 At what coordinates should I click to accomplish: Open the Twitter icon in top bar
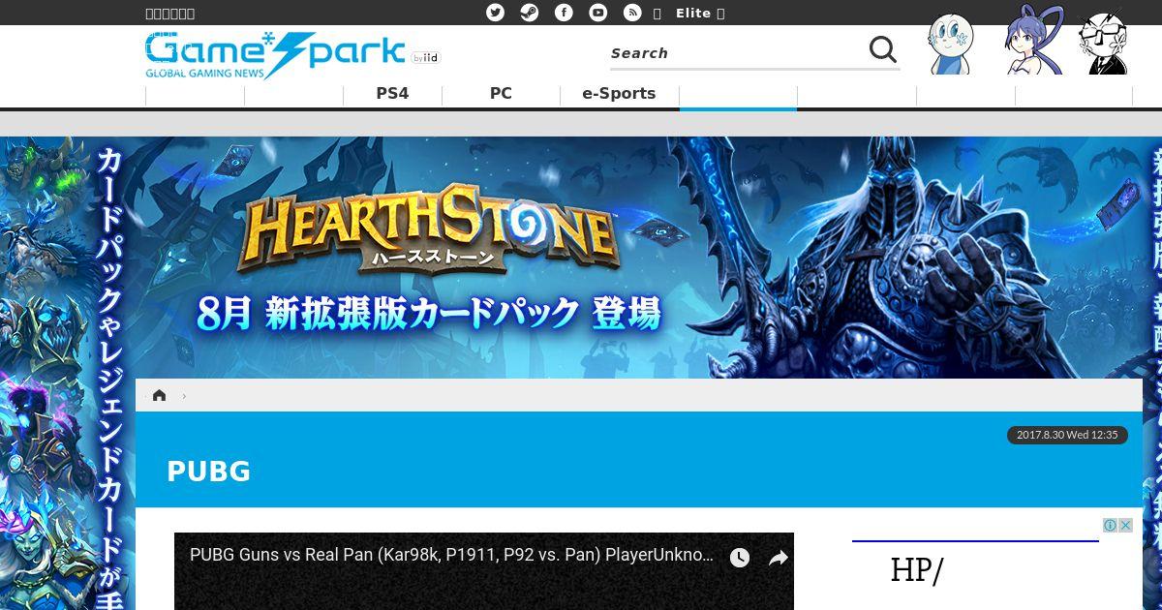495,13
